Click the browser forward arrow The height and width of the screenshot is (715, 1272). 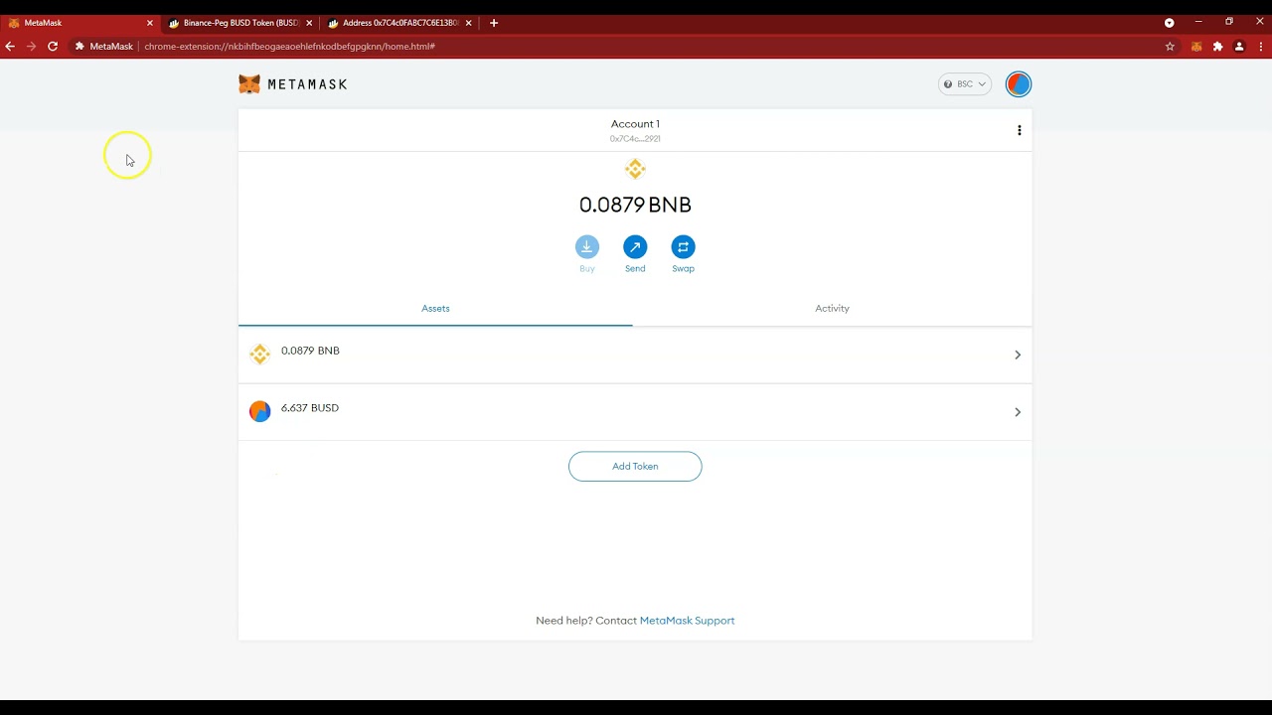(31, 47)
